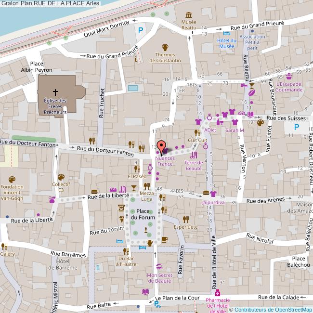Select the Pharmacie de l'Hôtel de Ville icon
This screenshot has height=313, width=313.
(218, 293)
